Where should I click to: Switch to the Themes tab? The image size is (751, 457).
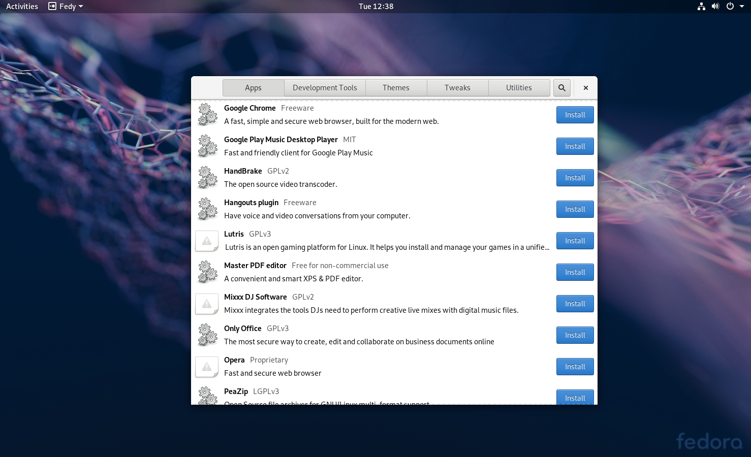coord(396,88)
